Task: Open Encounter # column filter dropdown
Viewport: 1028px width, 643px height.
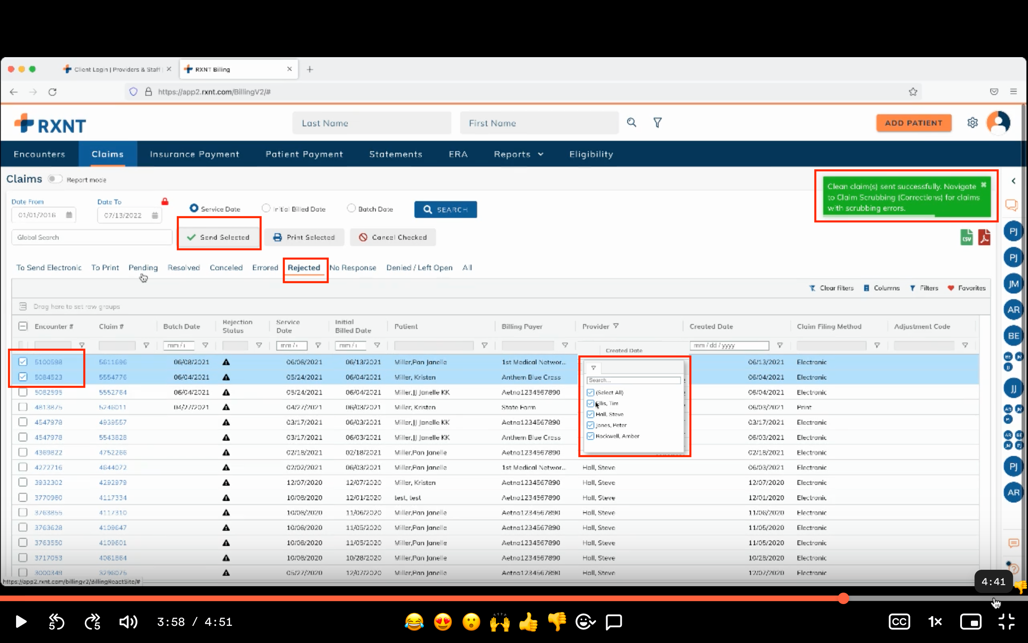Action: click(x=81, y=345)
